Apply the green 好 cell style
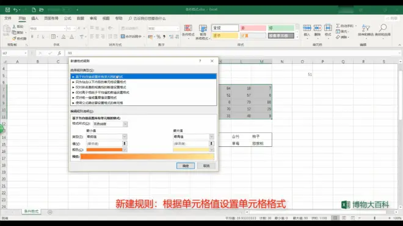403x226 pixels. tap(281, 28)
